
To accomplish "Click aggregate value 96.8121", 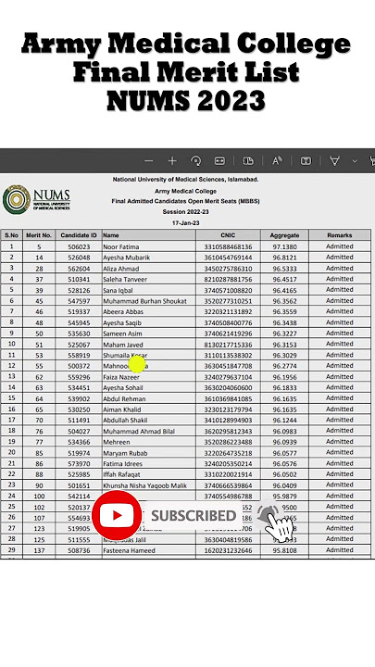I will pos(284,258).
